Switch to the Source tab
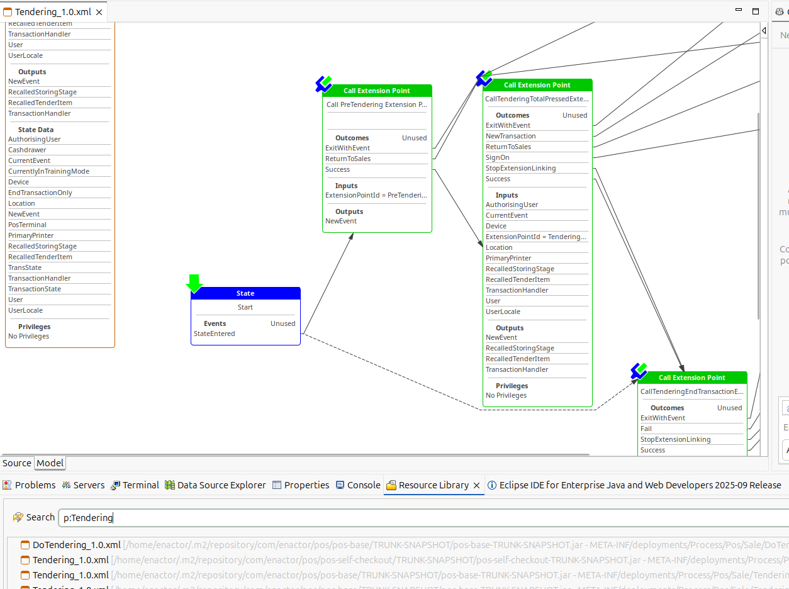This screenshot has width=789, height=589. [16, 463]
